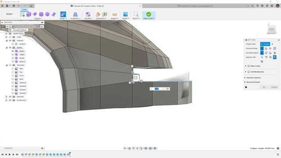The width and height of the screenshot is (281, 158).
Task: Open the Modify dropdown menu
Action: tap(63, 18)
